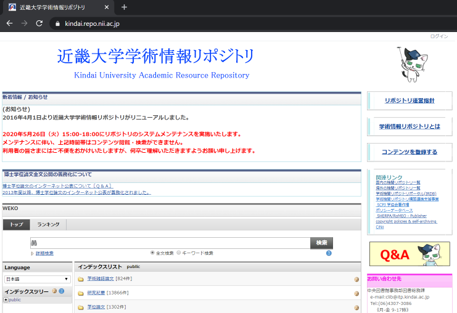The image size is (457, 313).
Task: Expand the public tree node
Action: pyautogui.click(x=6, y=299)
